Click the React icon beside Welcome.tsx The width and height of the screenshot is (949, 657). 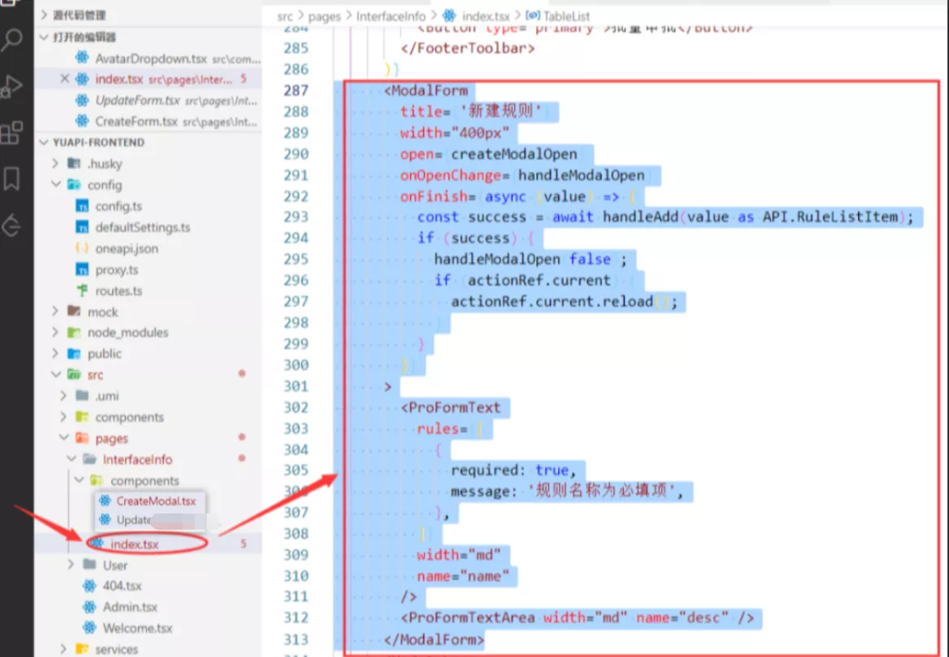[89, 628]
